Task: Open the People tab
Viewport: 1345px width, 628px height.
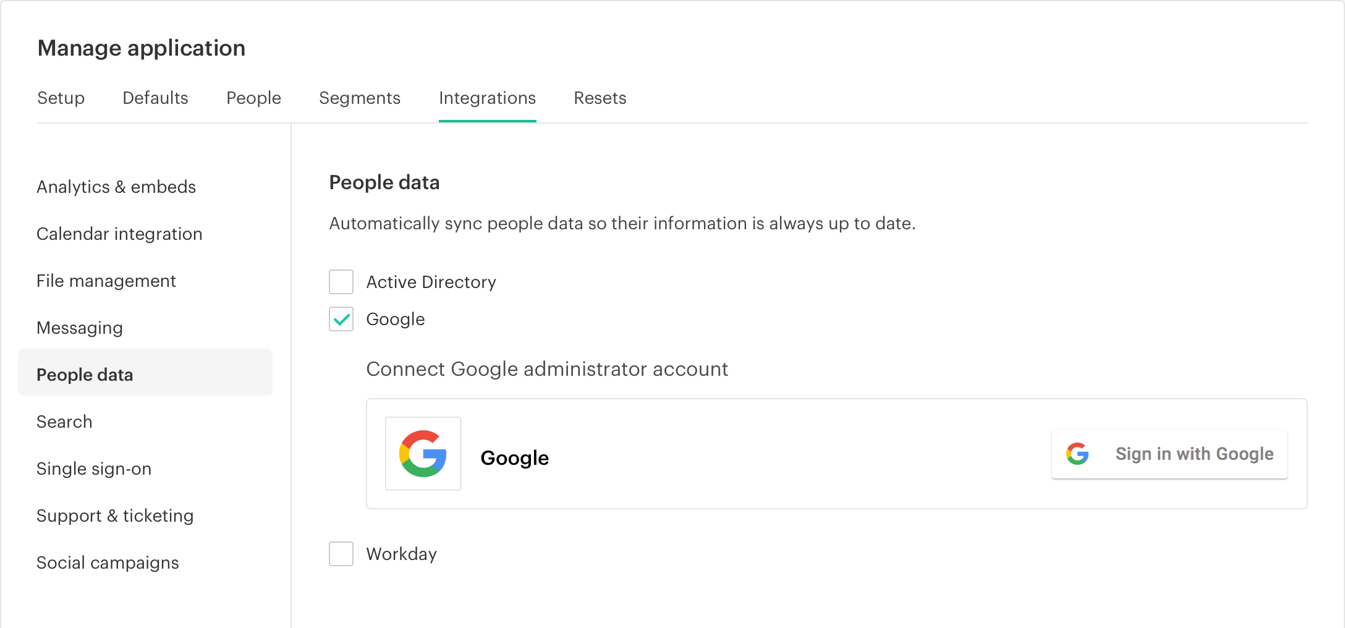Action: (x=253, y=98)
